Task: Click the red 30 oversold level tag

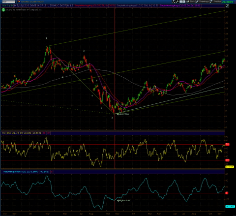Action: (227, 160)
